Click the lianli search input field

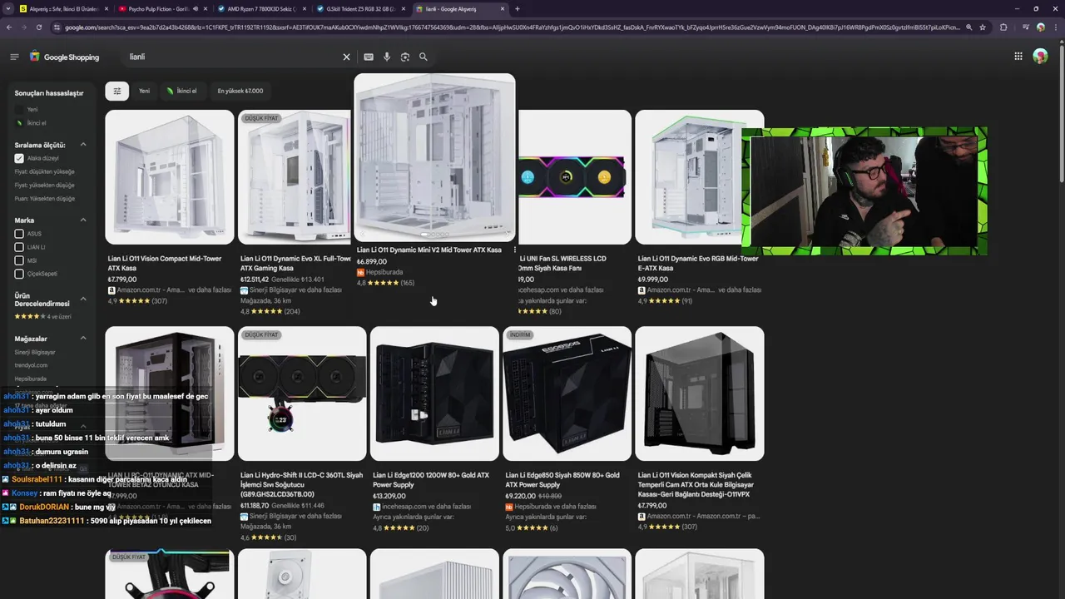click(x=233, y=57)
